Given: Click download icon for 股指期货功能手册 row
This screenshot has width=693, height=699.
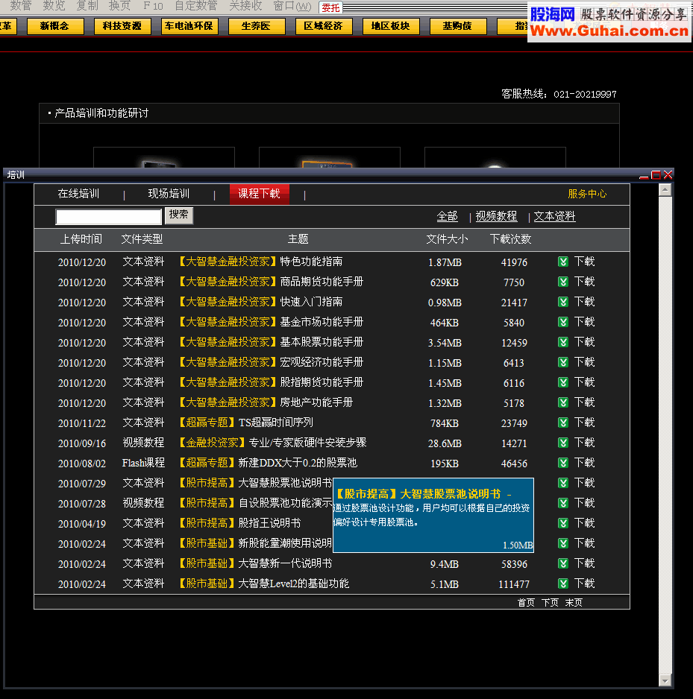Looking at the screenshot, I should click(x=562, y=382).
